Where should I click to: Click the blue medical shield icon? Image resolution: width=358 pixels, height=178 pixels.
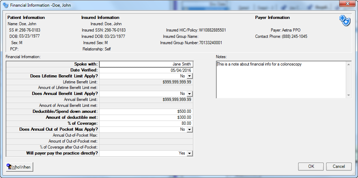345,21
